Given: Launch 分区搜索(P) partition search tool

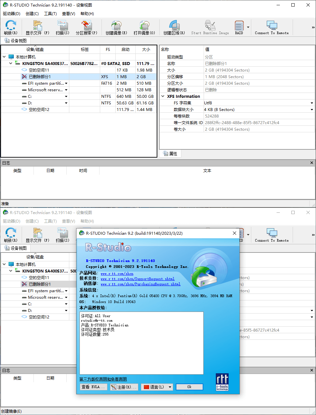Looking at the screenshot, I should click(86, 27).
